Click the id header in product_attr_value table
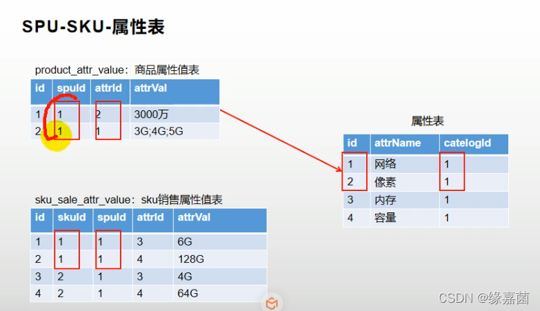 40,88
